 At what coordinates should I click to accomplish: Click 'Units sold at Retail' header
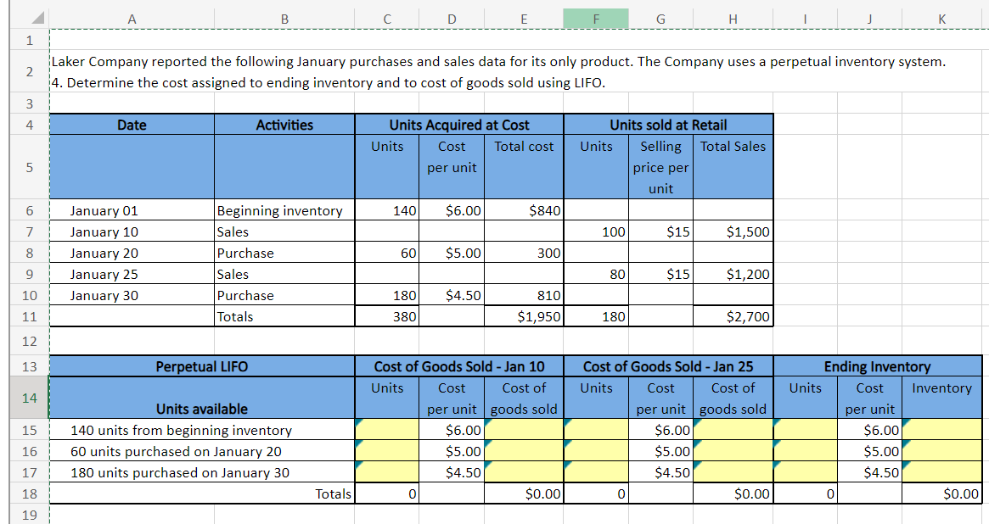point(669,125)
